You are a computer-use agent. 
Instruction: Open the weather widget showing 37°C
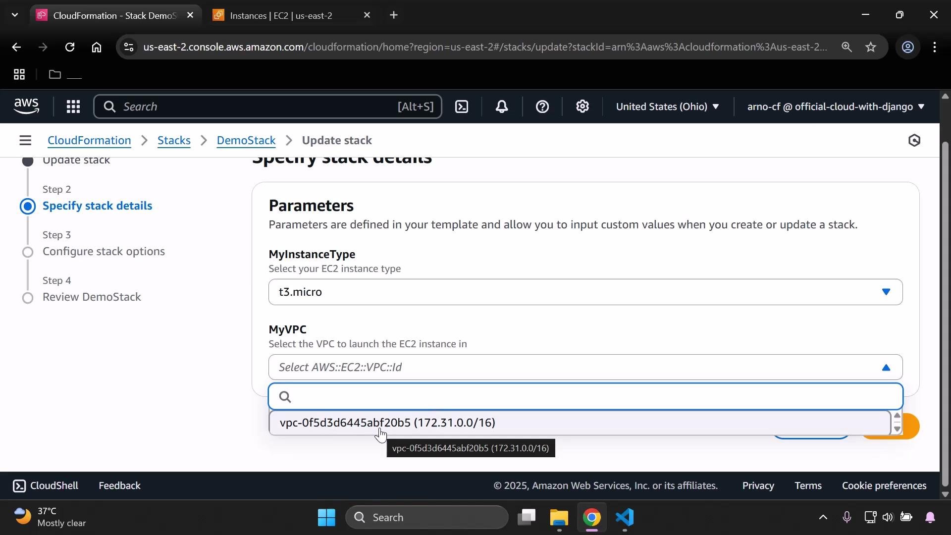pos(50,518)
